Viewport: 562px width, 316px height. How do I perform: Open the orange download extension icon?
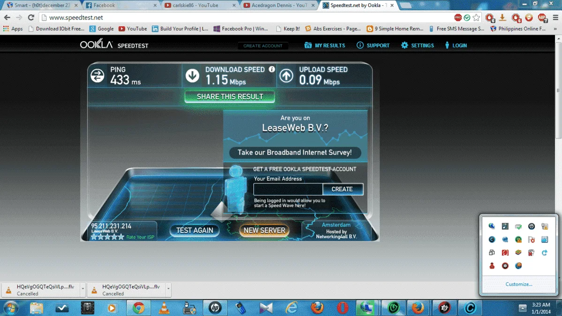pyautogui.click(x=502, y=17)
